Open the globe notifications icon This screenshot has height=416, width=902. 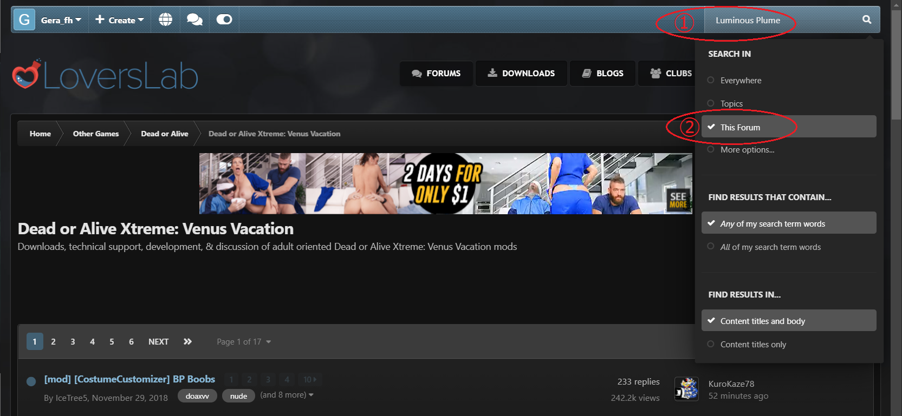pyautogui.click(x=165, y=20)
